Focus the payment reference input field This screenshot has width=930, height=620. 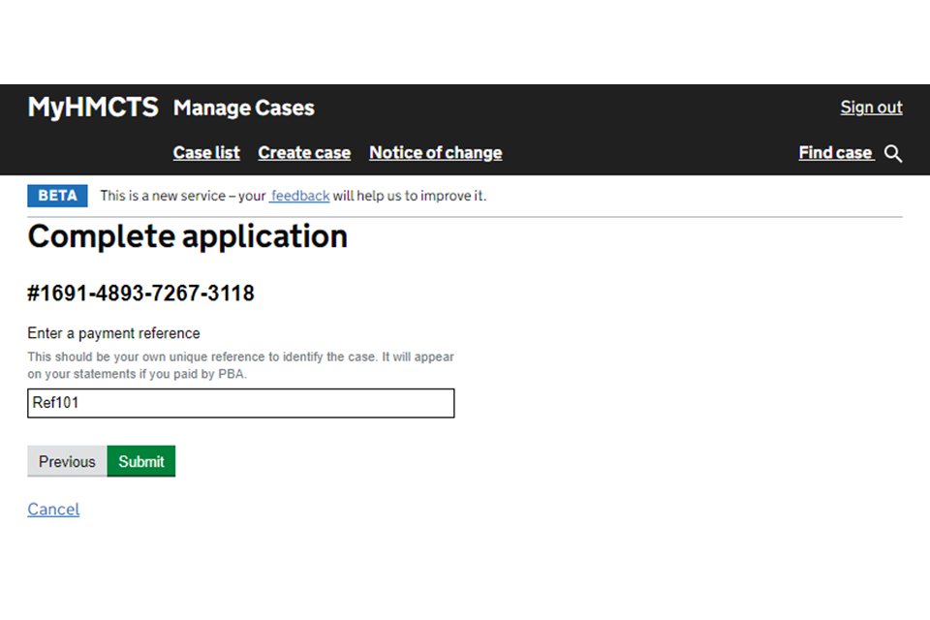[x=240, y=404]
